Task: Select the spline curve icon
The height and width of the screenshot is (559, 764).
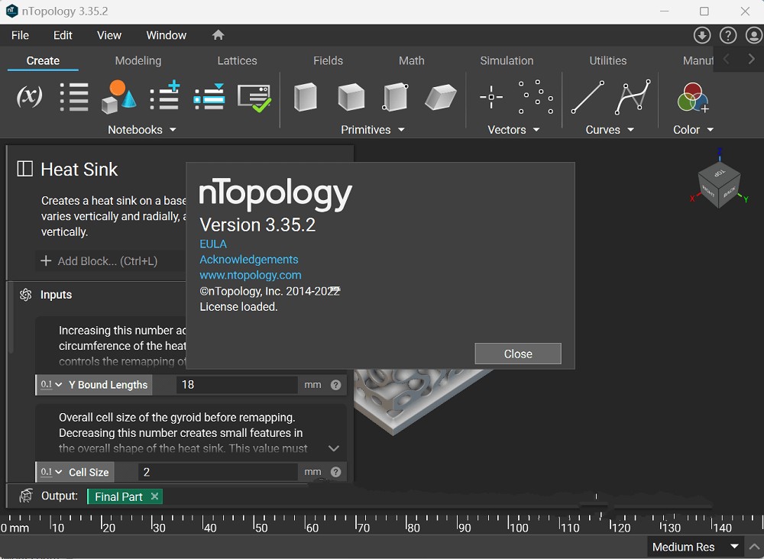Action: [633, 97]
